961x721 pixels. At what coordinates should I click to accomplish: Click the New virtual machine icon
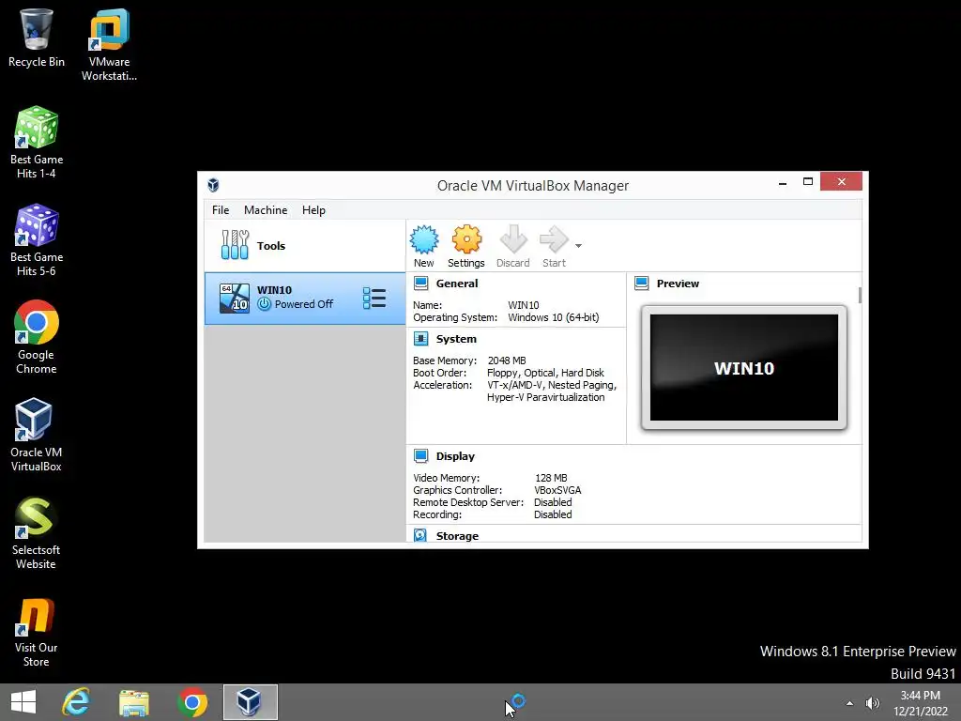point(424,239)
